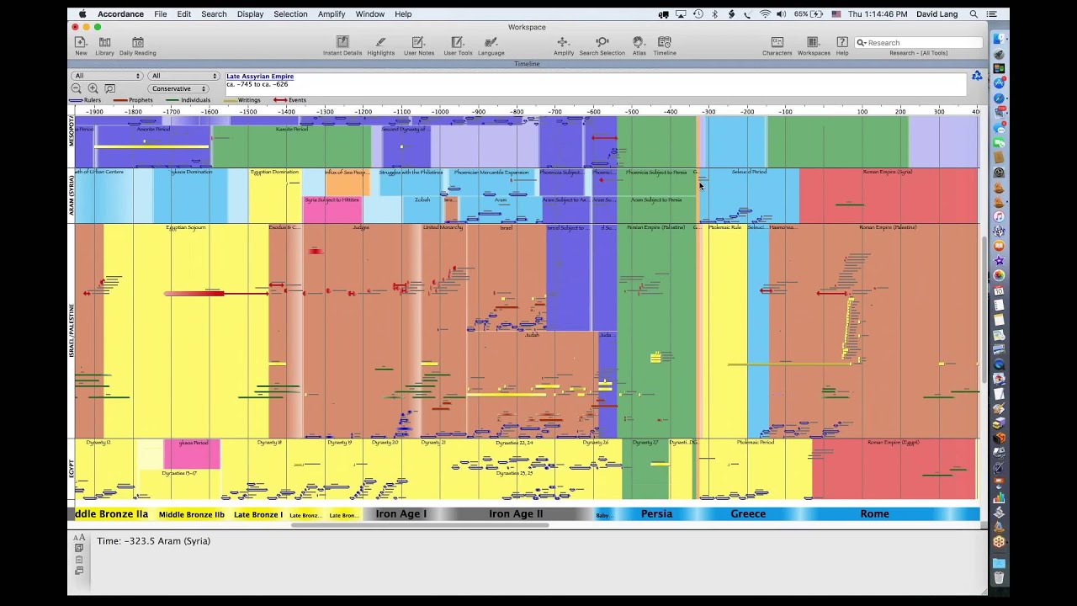
Task: Click the Prophets legend item
Action: (x=134, y=100)
